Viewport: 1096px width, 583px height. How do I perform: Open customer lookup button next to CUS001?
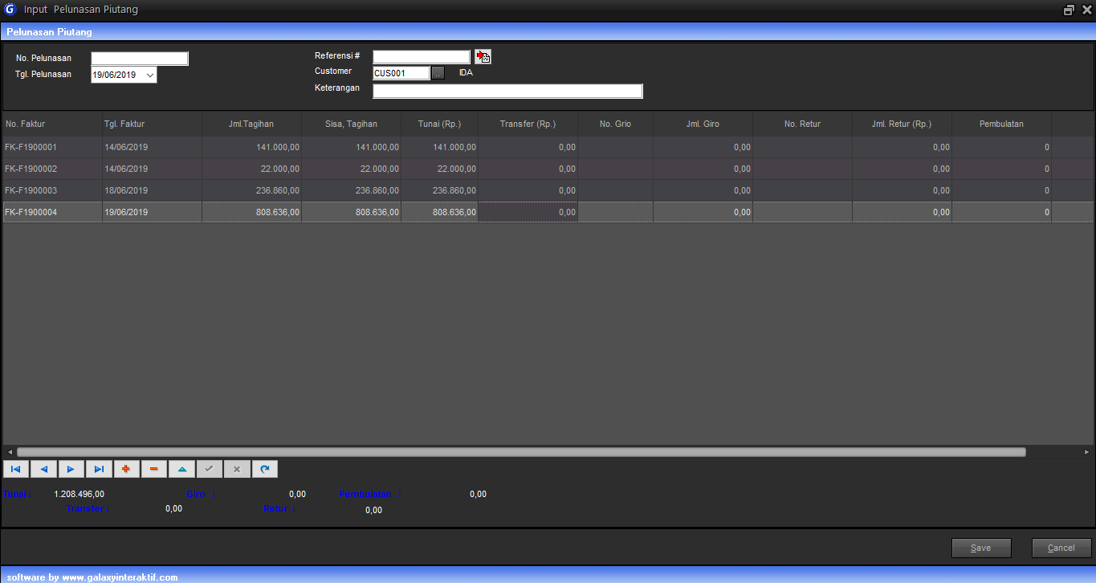438,73
